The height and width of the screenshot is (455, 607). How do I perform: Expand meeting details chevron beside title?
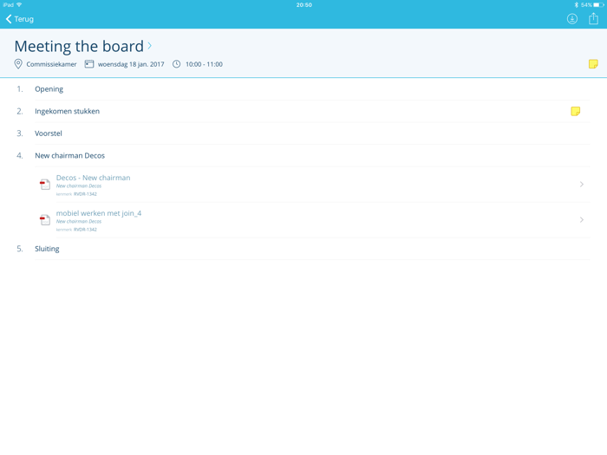coord(149,46)
